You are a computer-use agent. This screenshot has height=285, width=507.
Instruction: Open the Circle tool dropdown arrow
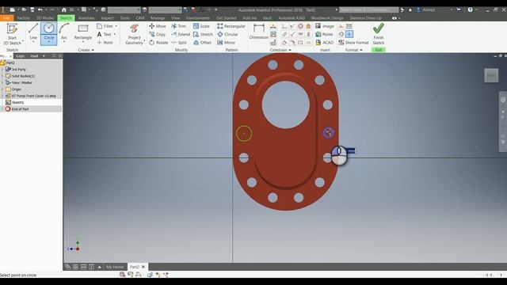49,42
